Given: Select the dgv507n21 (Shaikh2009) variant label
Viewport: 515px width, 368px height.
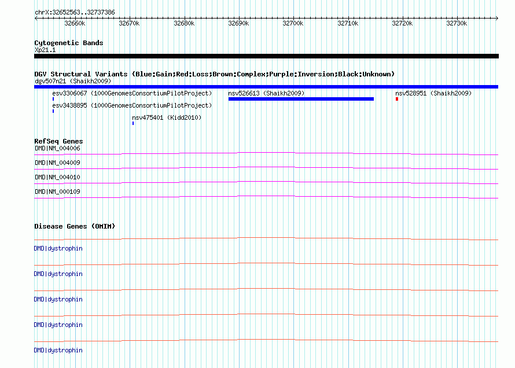Looking at the screenshot, I should (73, 81).
